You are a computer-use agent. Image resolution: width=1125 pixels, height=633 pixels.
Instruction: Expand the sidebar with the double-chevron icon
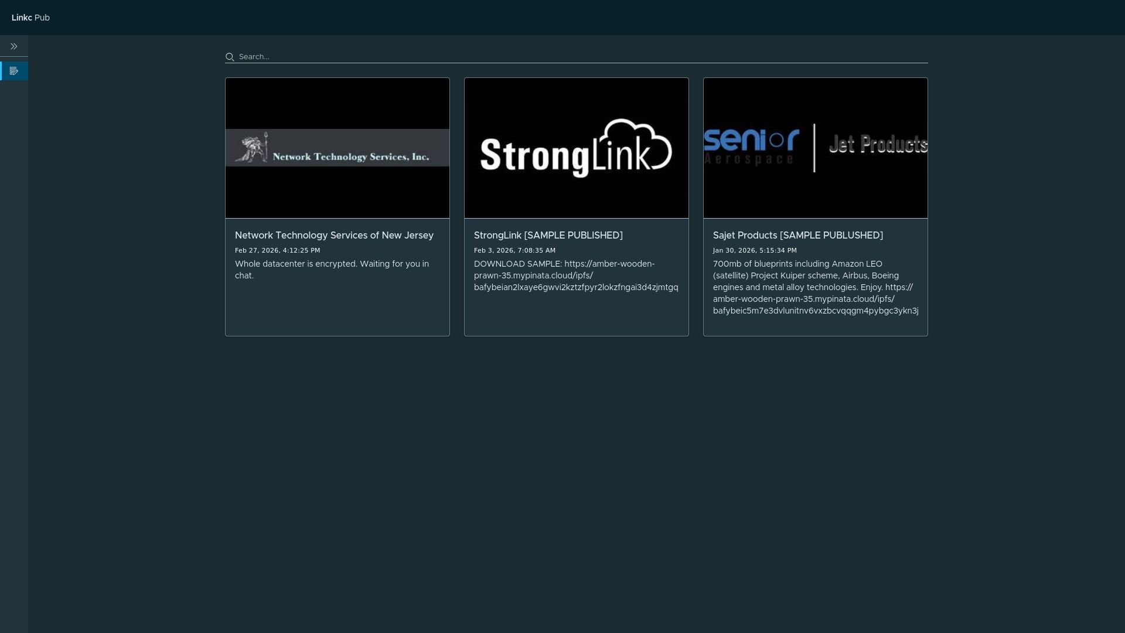coord(14,46)
